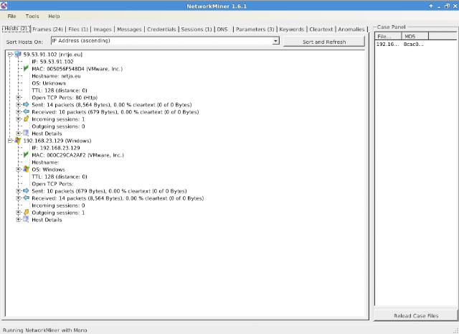Click the Sort and Refresh button
This screenshot has height=334, width=459.
[324, 42]
